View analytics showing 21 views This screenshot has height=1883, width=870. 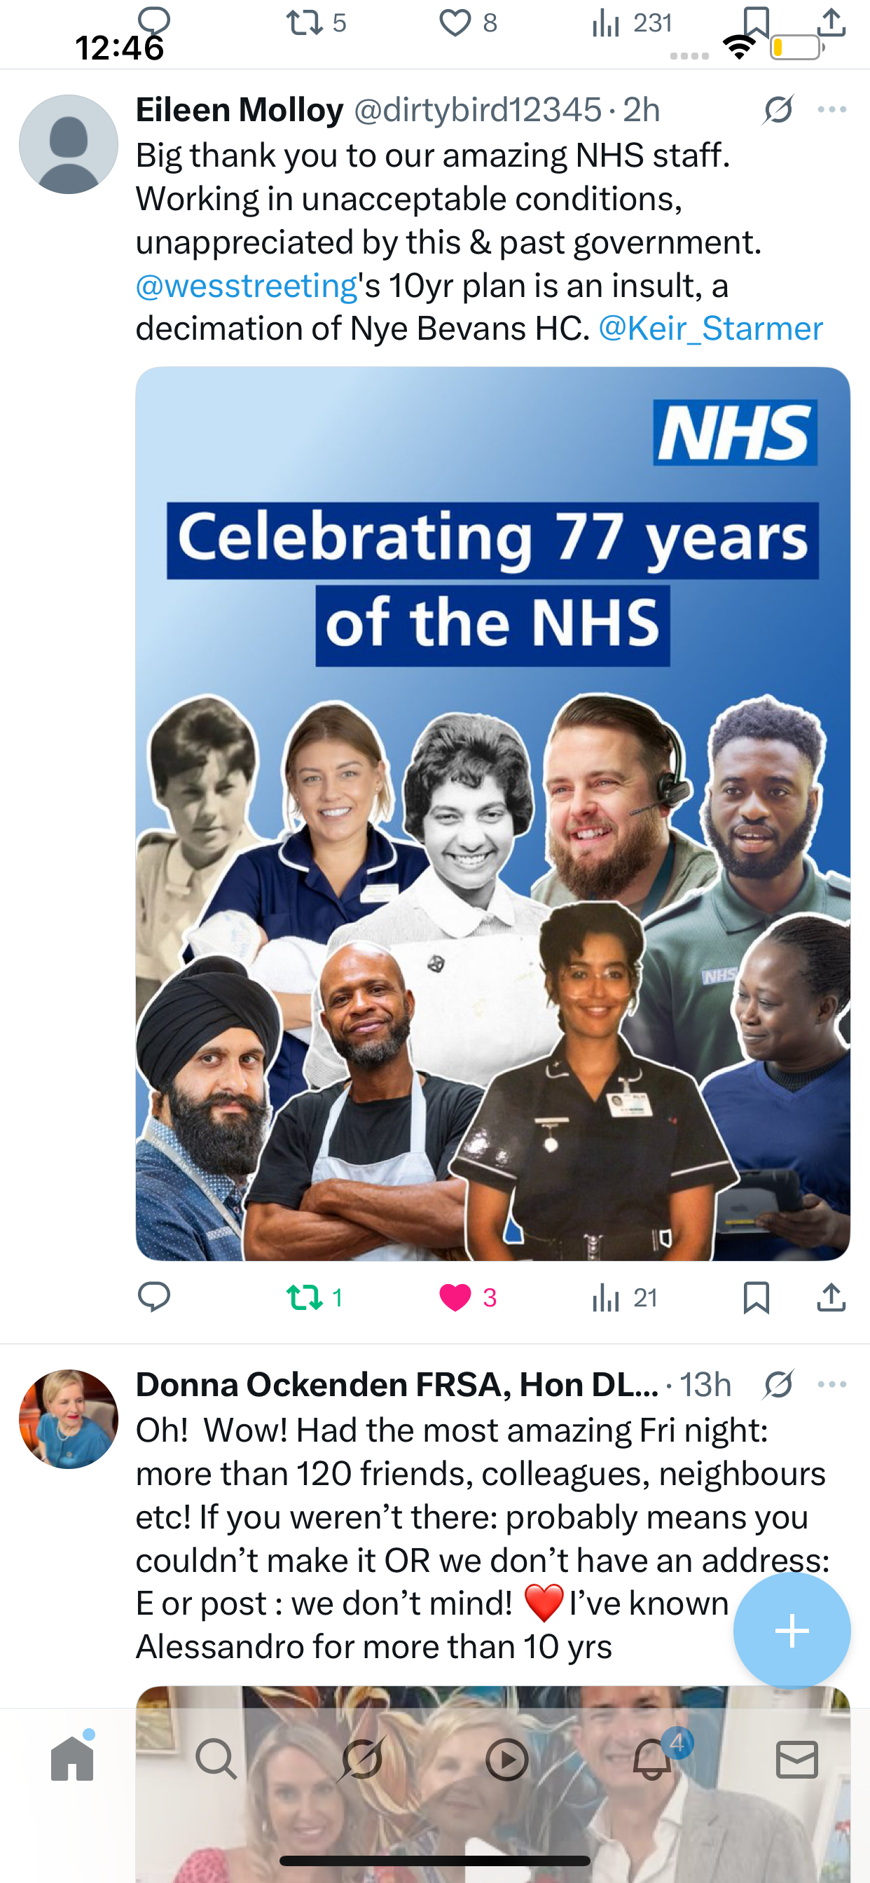pos(624,1297)
